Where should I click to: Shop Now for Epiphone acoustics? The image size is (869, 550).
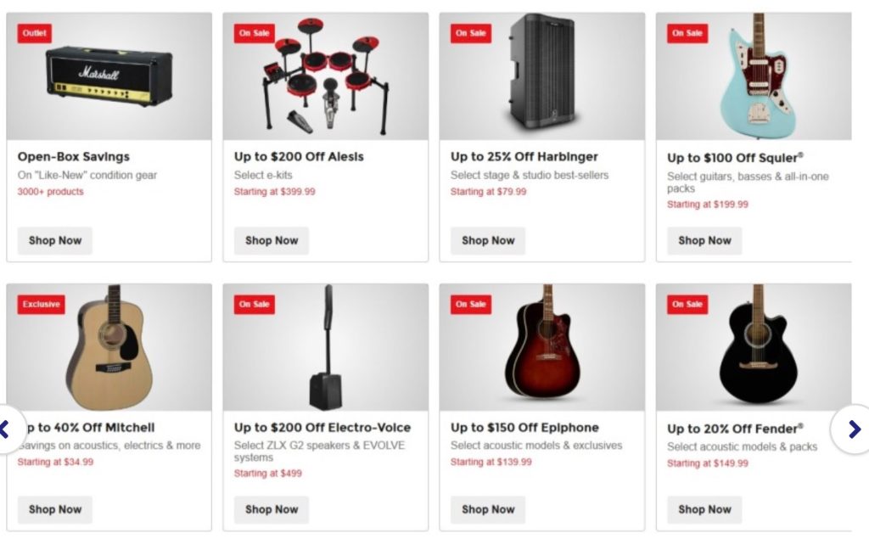pyautogui.click(x=487, y=509)
